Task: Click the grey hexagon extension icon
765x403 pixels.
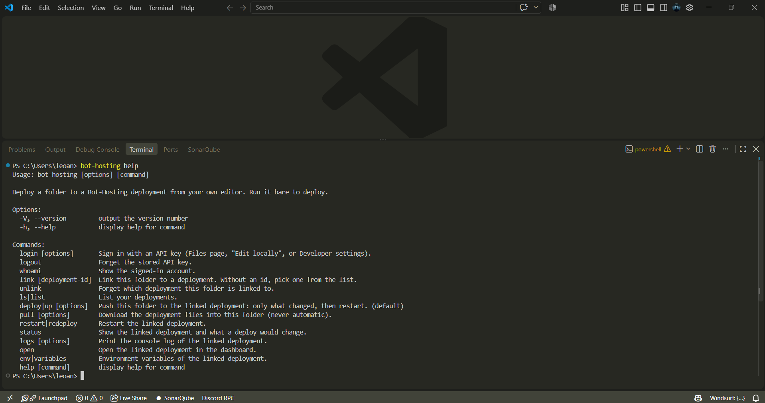Action: coord(552,8)
